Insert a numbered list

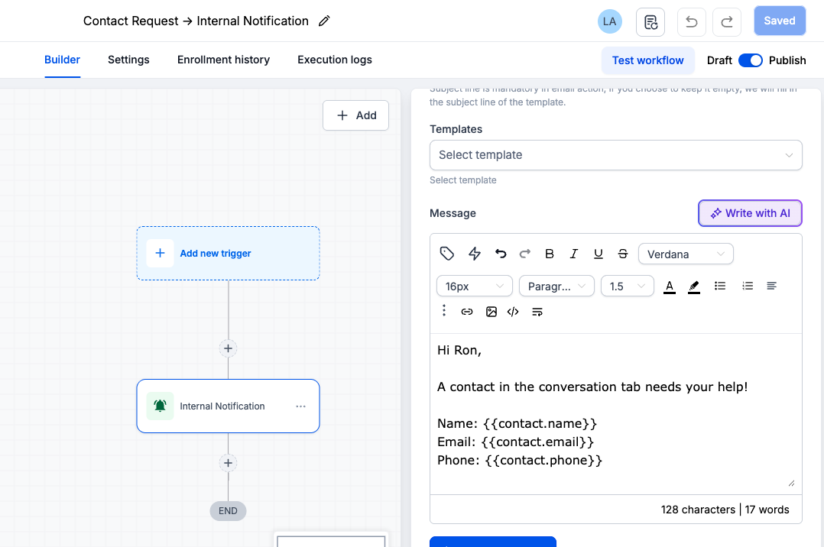748,286
